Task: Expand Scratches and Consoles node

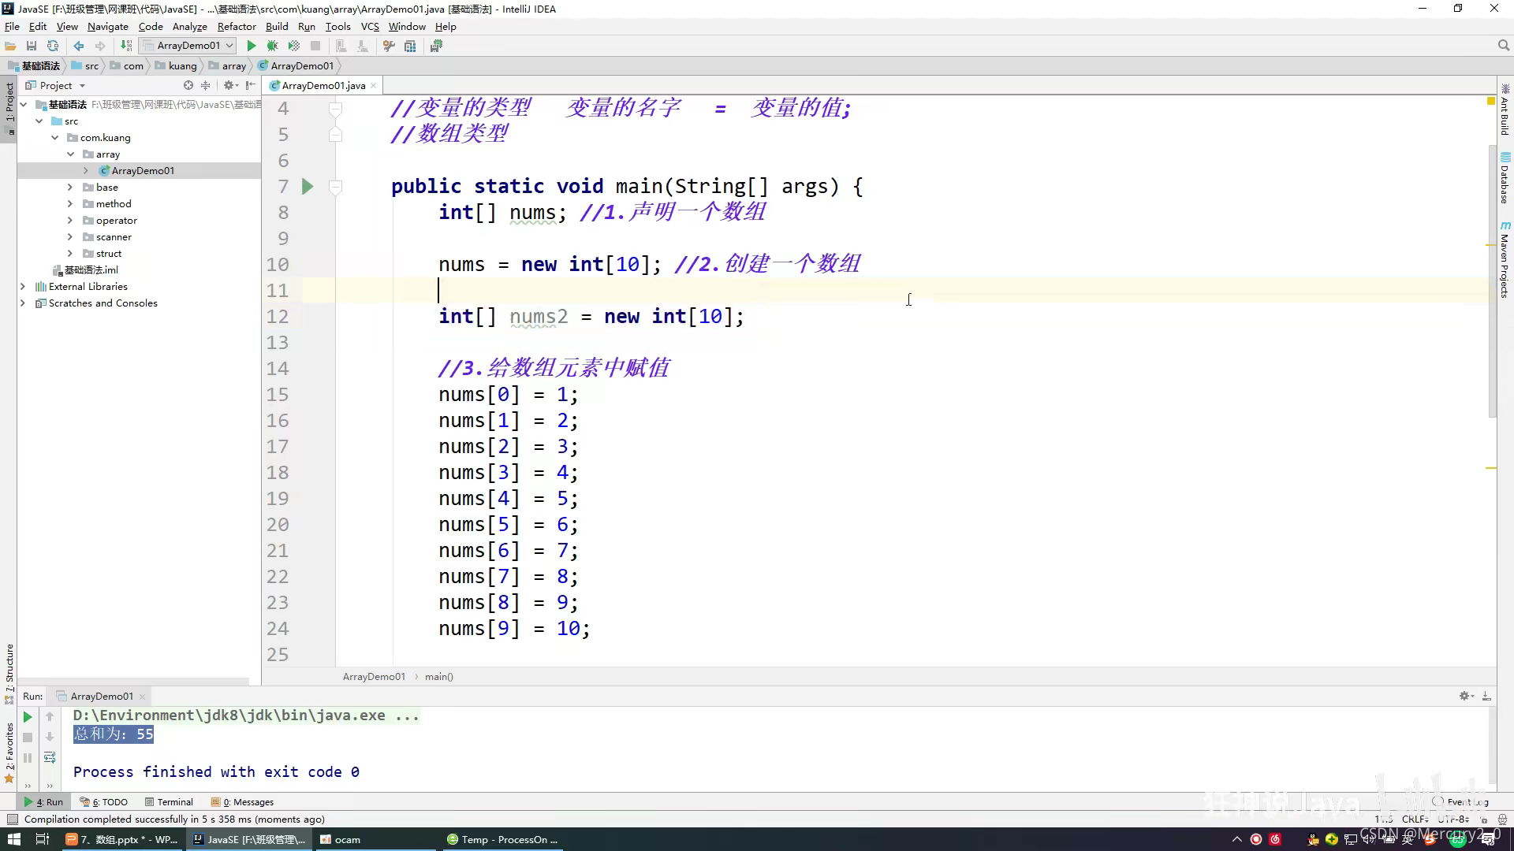Action: 23,303
